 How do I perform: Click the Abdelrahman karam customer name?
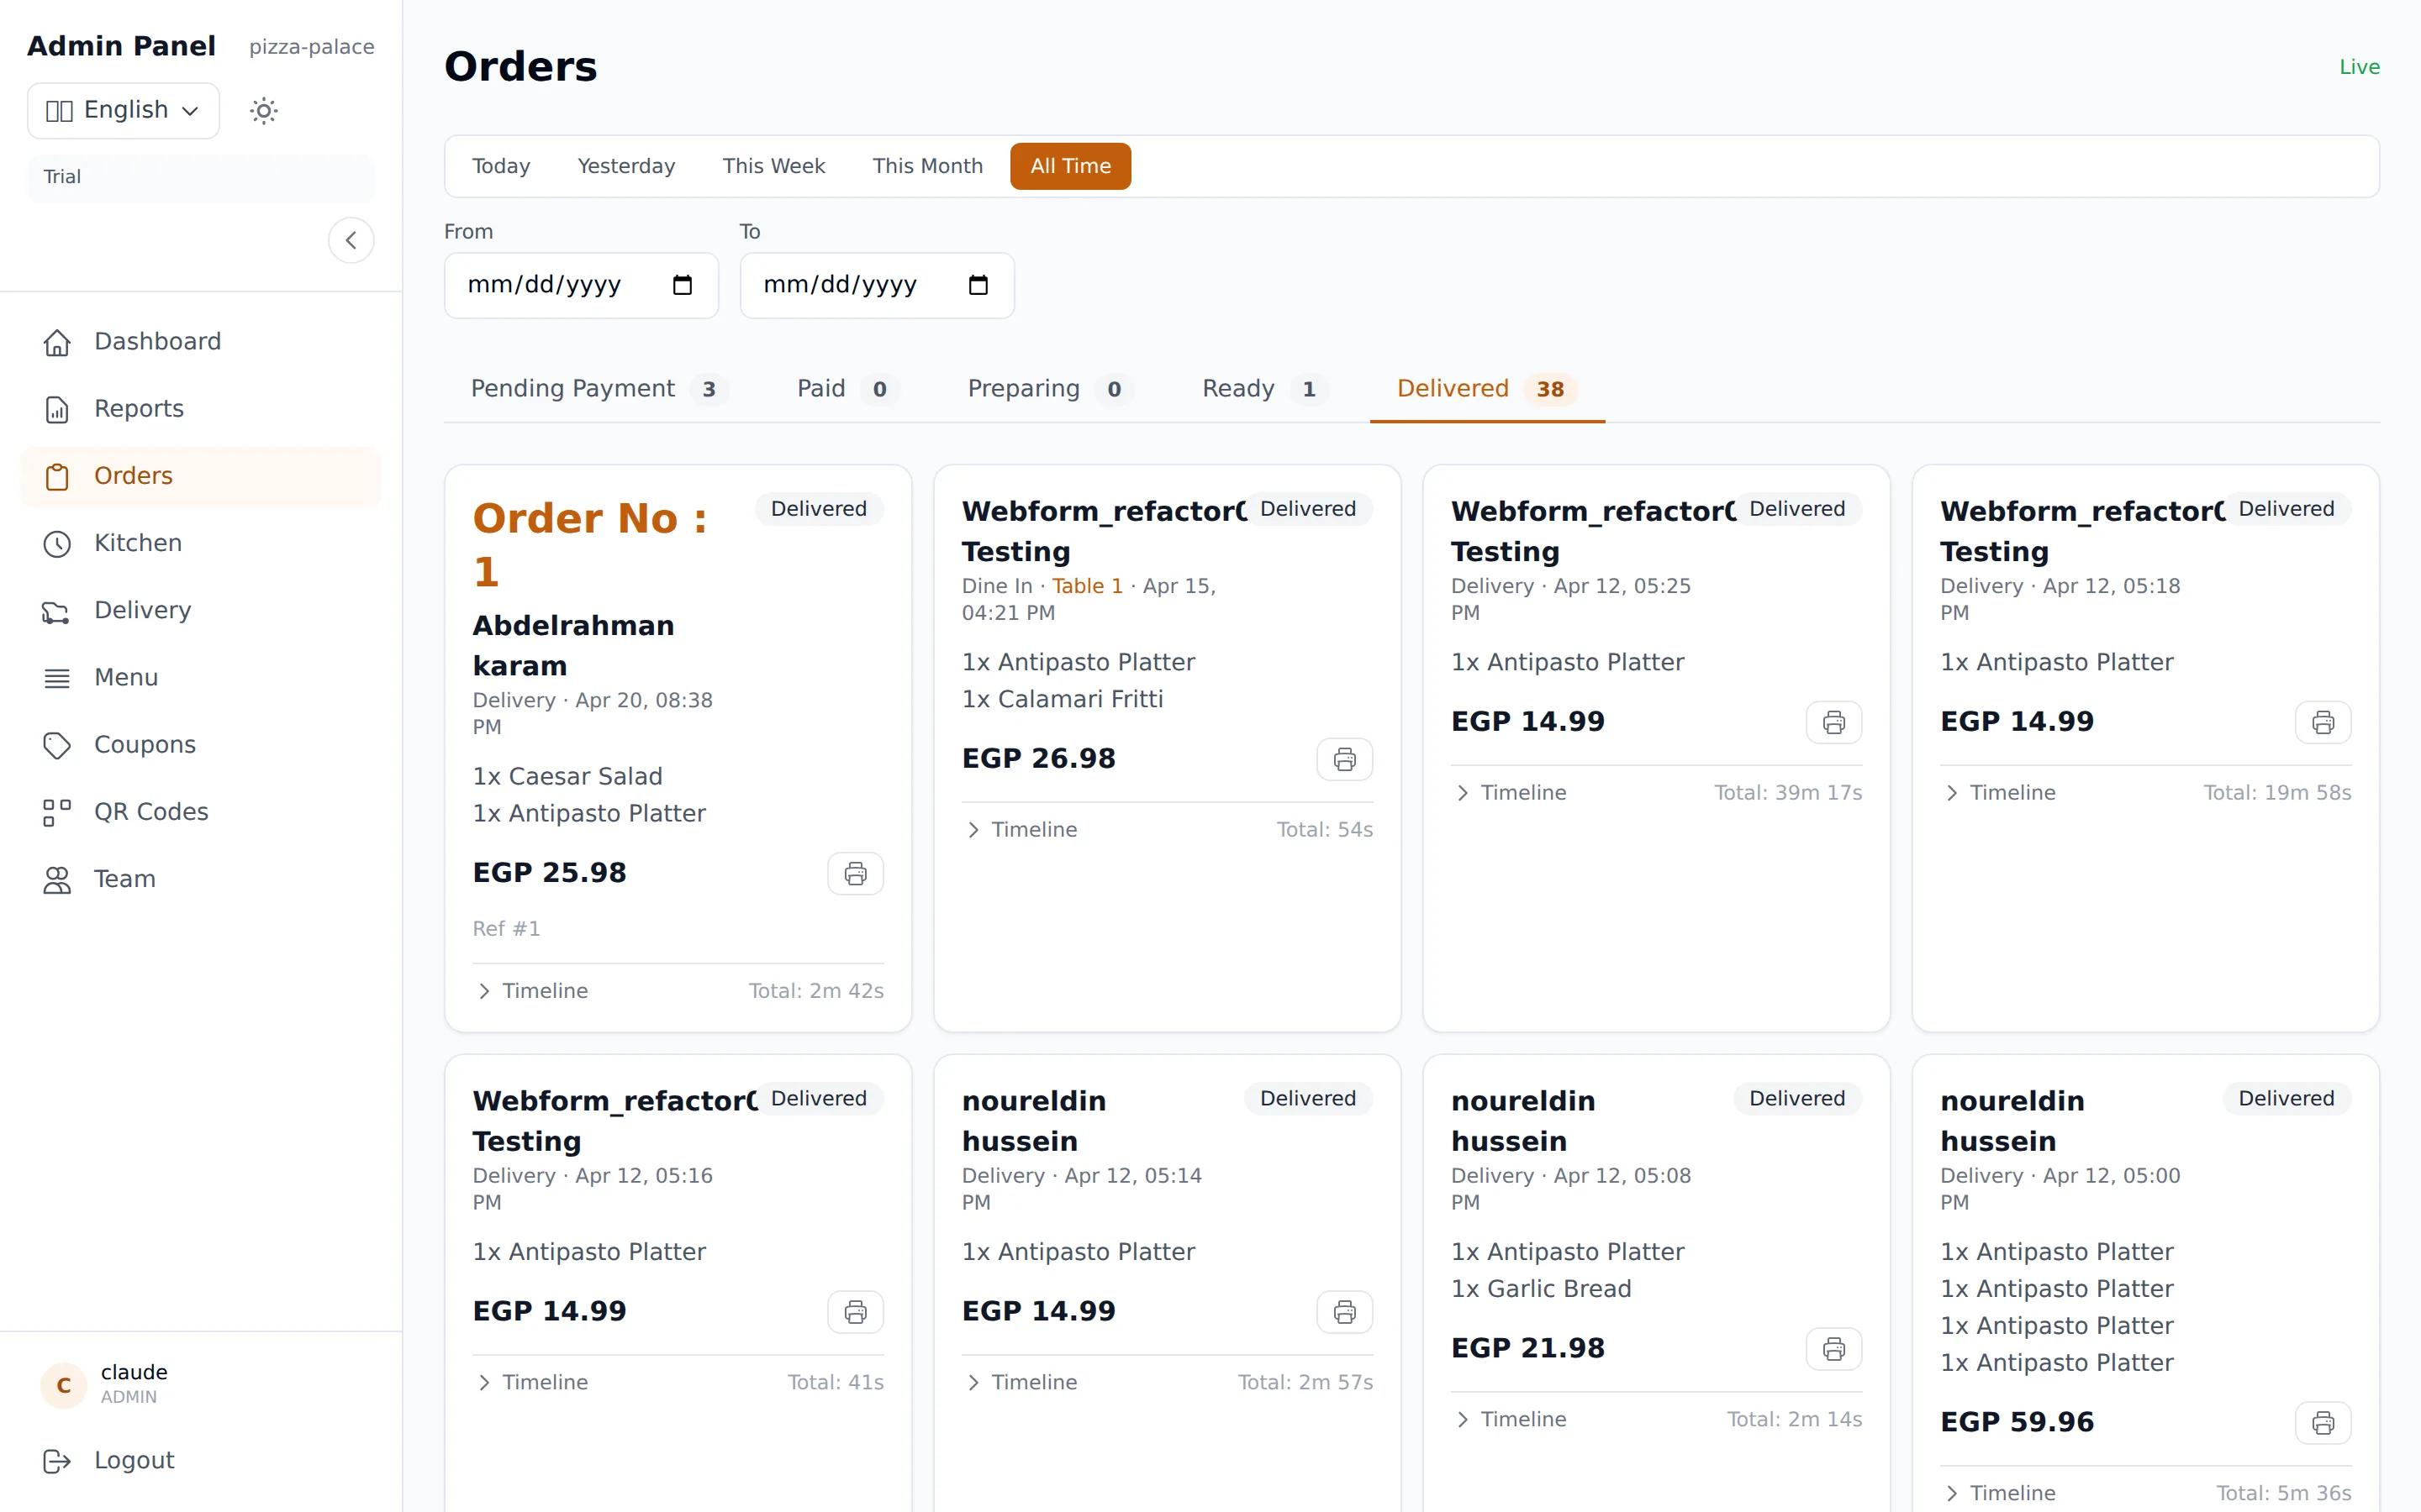tap(573, 646)
